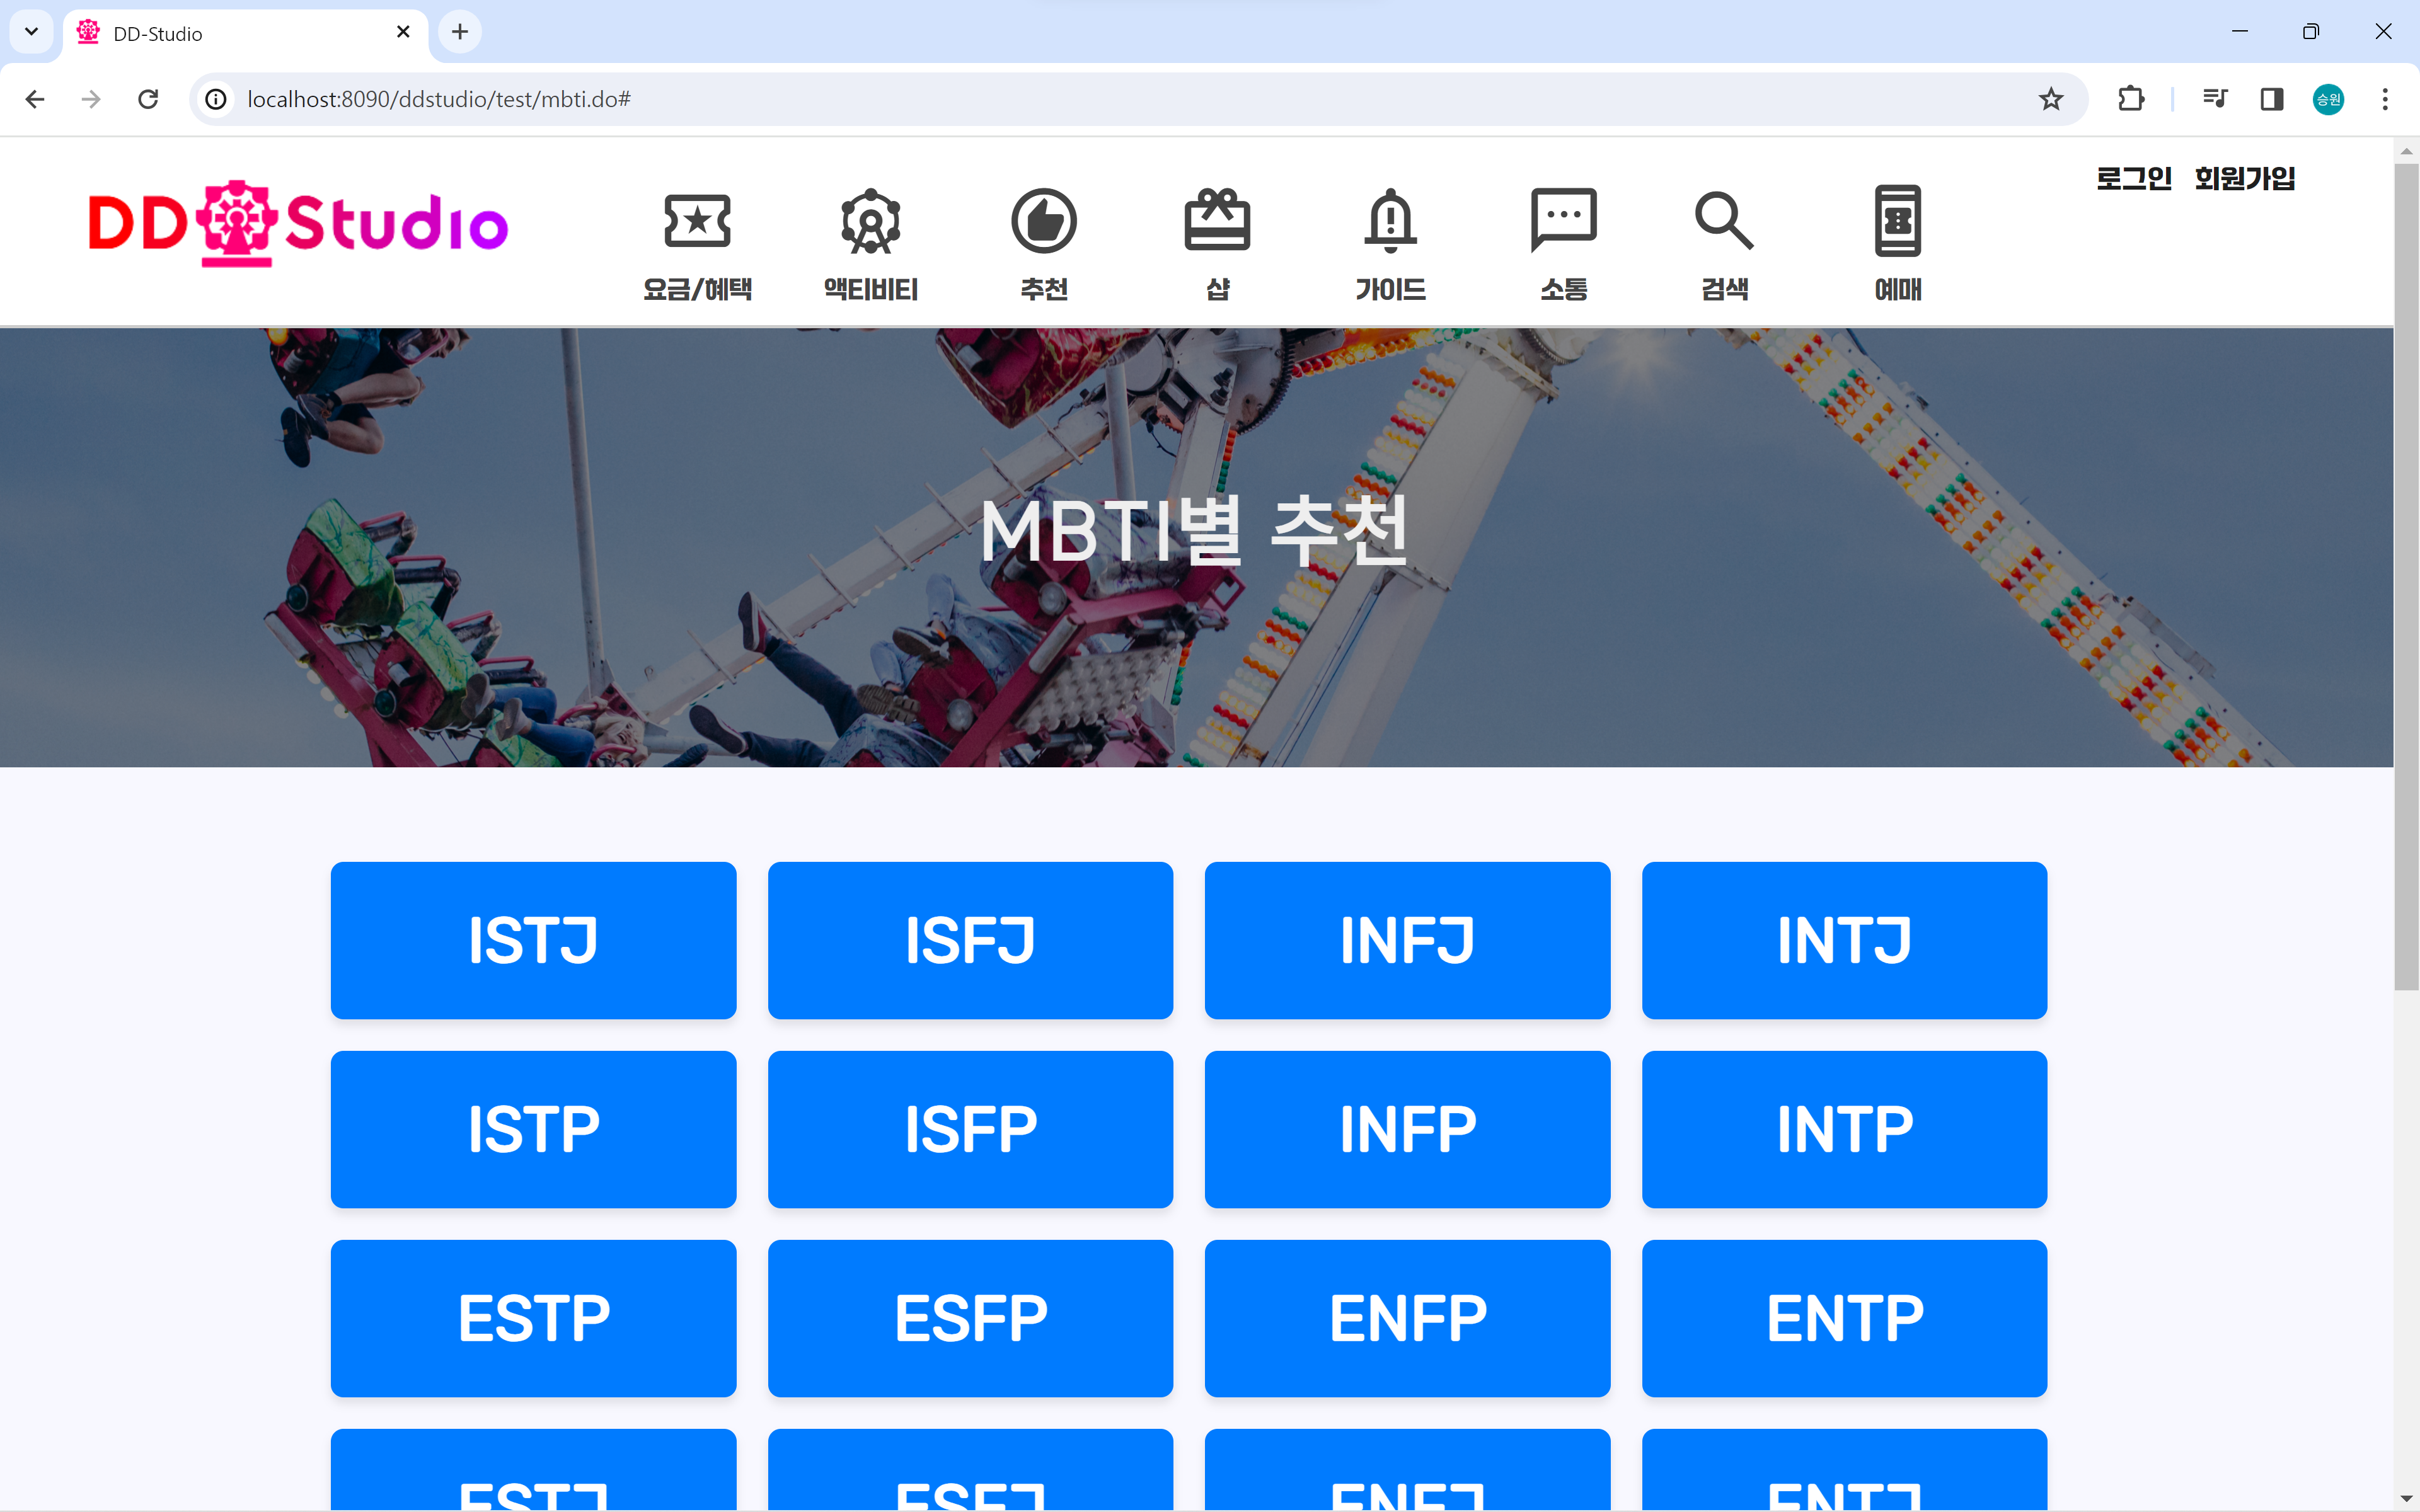Open the Chrome three-dot menu
Screen dimensions: 2420x1512
coord(2385,99)
